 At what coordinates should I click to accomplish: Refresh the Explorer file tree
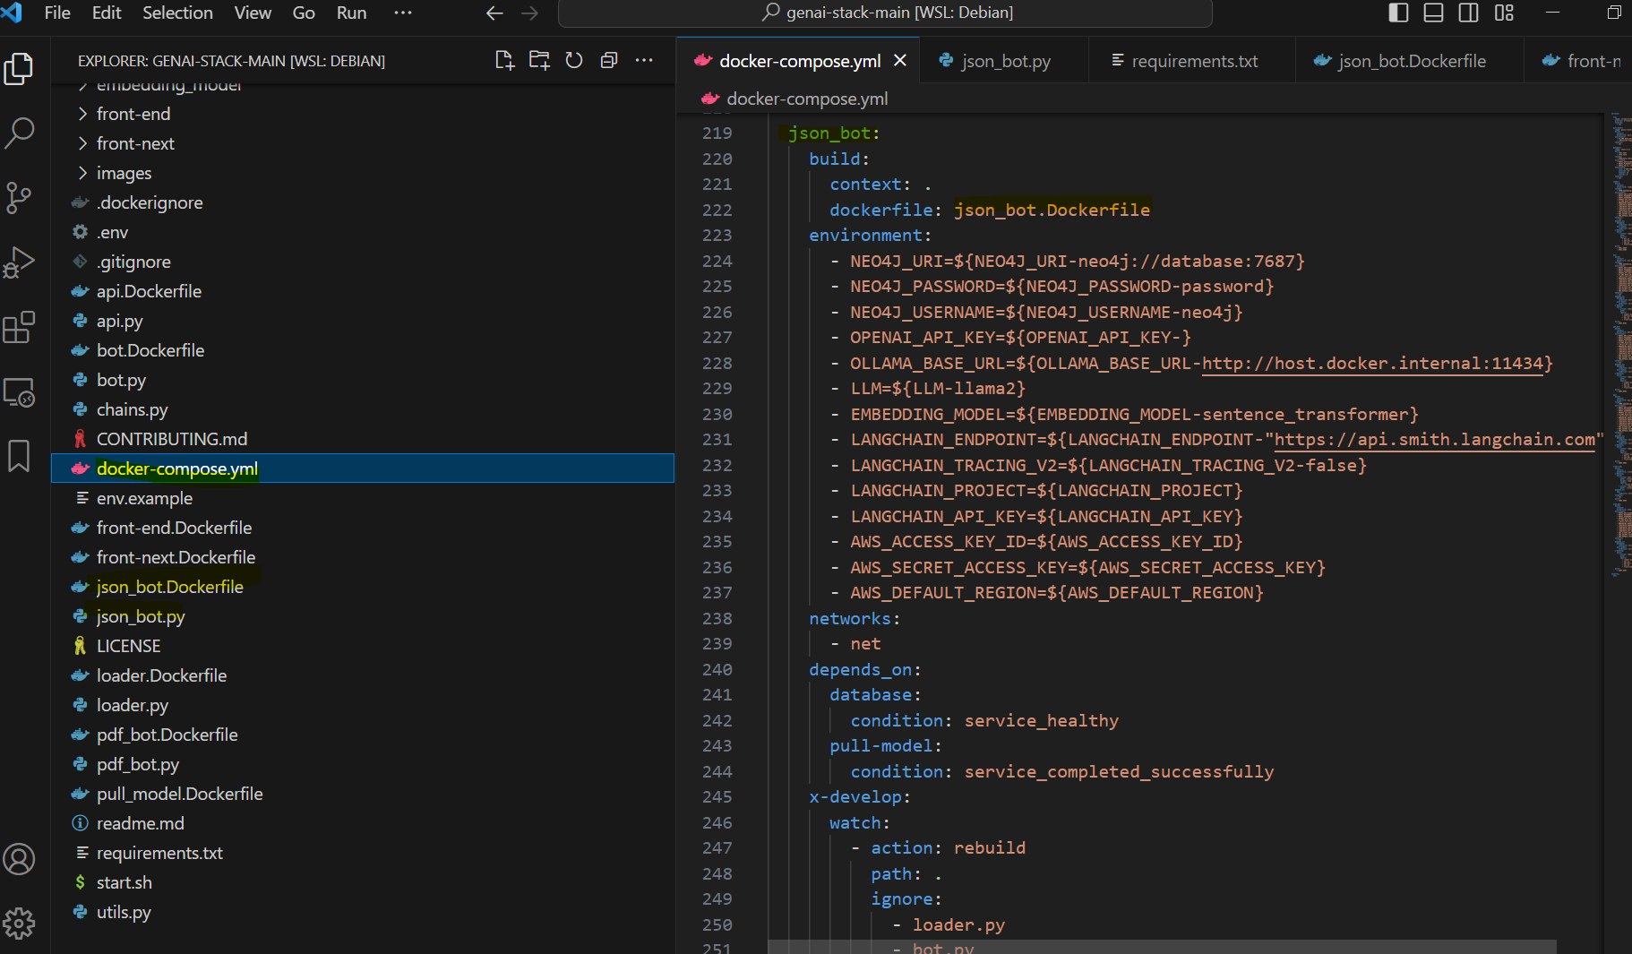pos(574,61)
